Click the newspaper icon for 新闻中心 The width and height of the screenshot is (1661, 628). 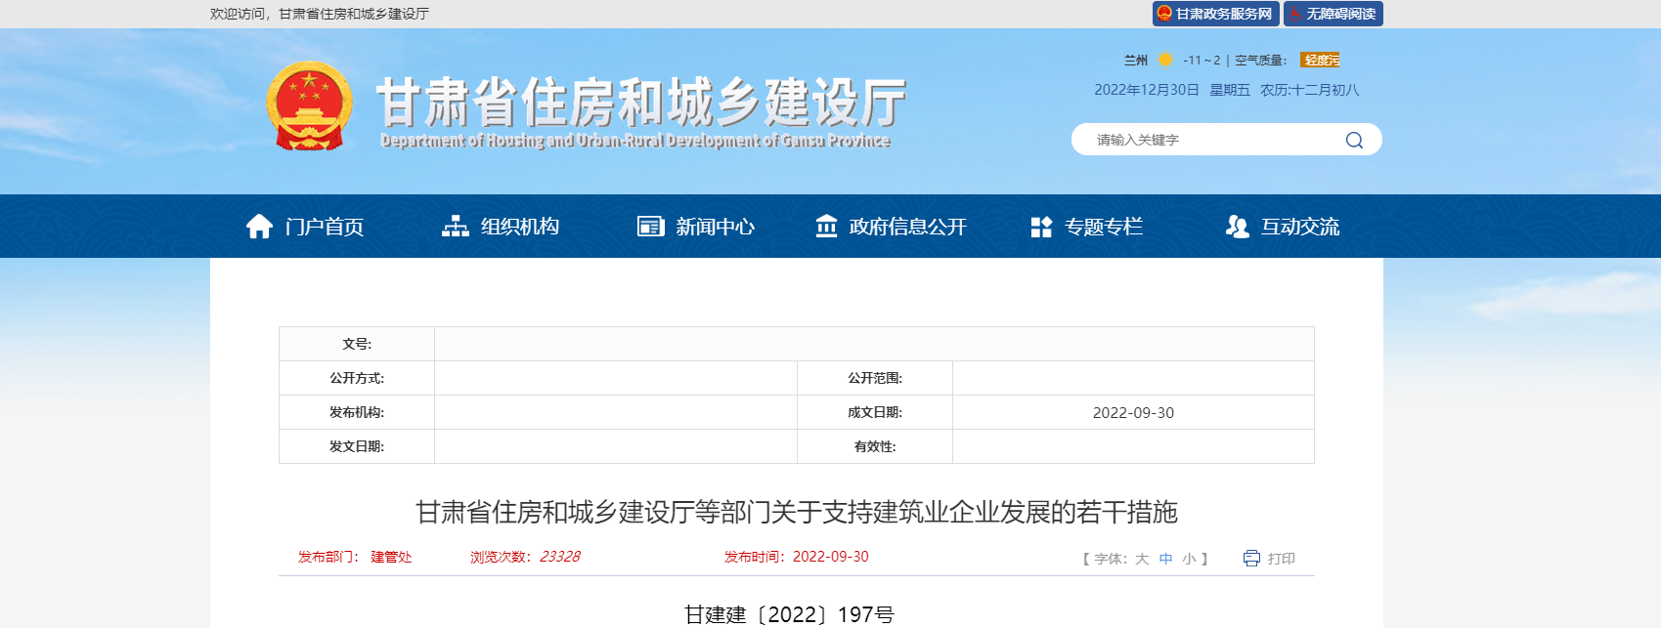coord(650,227)
